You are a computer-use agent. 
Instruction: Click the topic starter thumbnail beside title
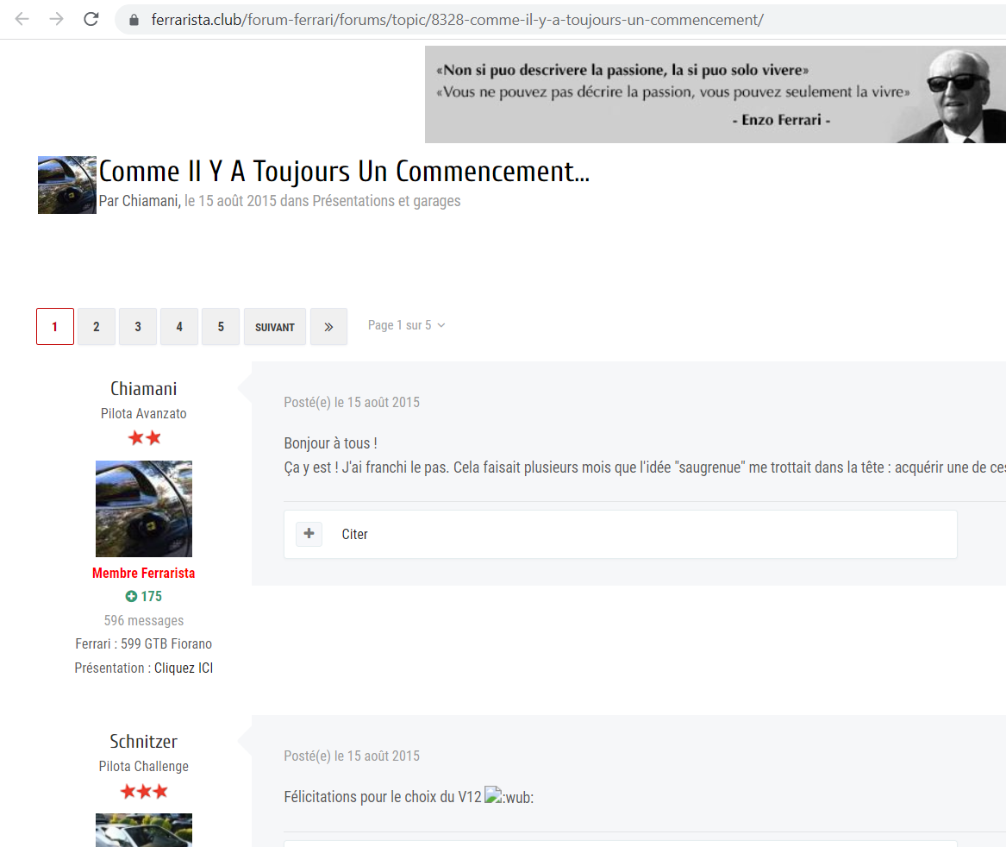click(x=67, y=185)
